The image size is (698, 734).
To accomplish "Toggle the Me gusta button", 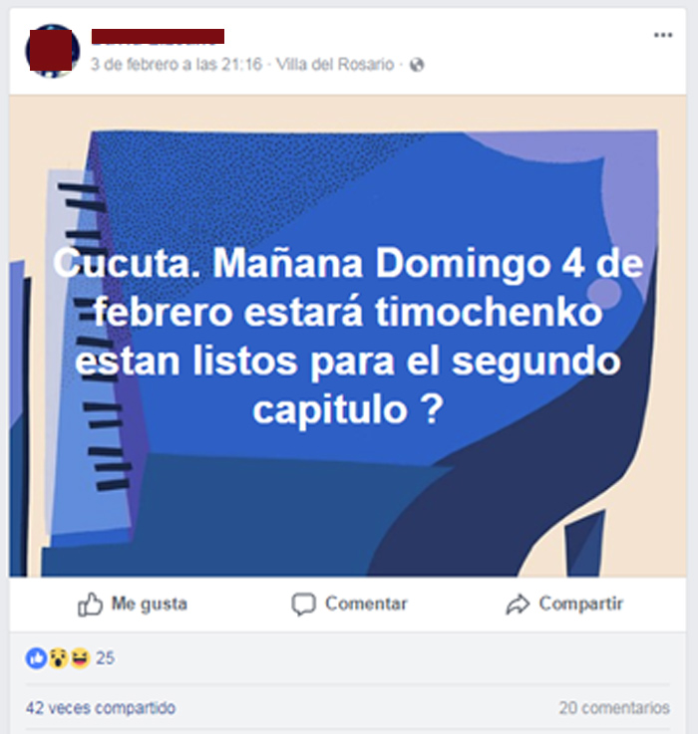I will [133, 605].
